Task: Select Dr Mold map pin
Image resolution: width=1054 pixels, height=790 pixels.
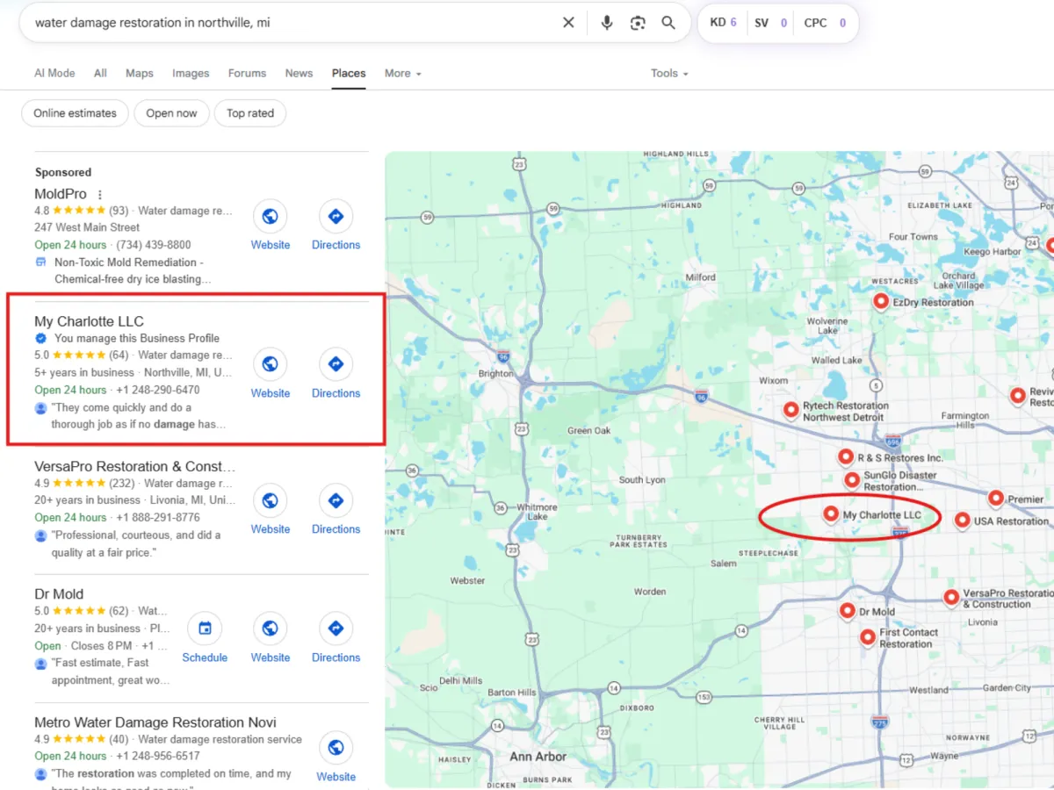Action: click(x=848, y=610)
